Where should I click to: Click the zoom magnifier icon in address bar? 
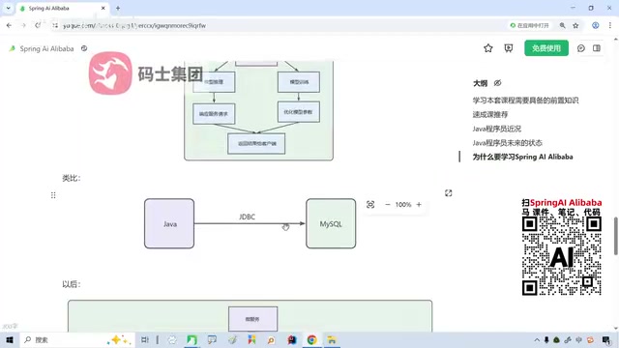(x=563, y=26)
